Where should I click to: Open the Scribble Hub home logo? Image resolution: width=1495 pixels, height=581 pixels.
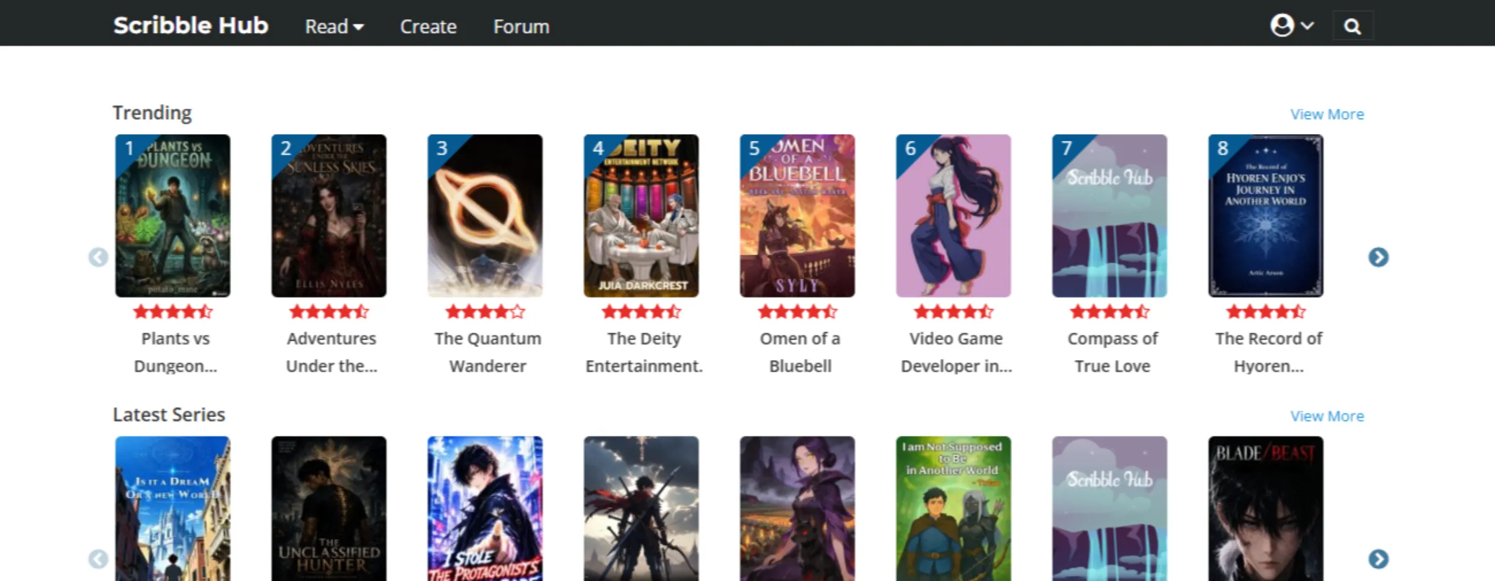coord(191,25)
